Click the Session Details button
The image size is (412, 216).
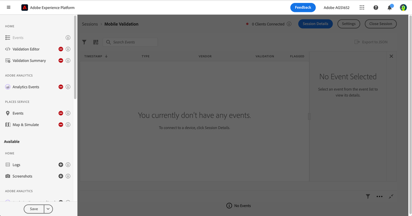(x=315, y=24)
